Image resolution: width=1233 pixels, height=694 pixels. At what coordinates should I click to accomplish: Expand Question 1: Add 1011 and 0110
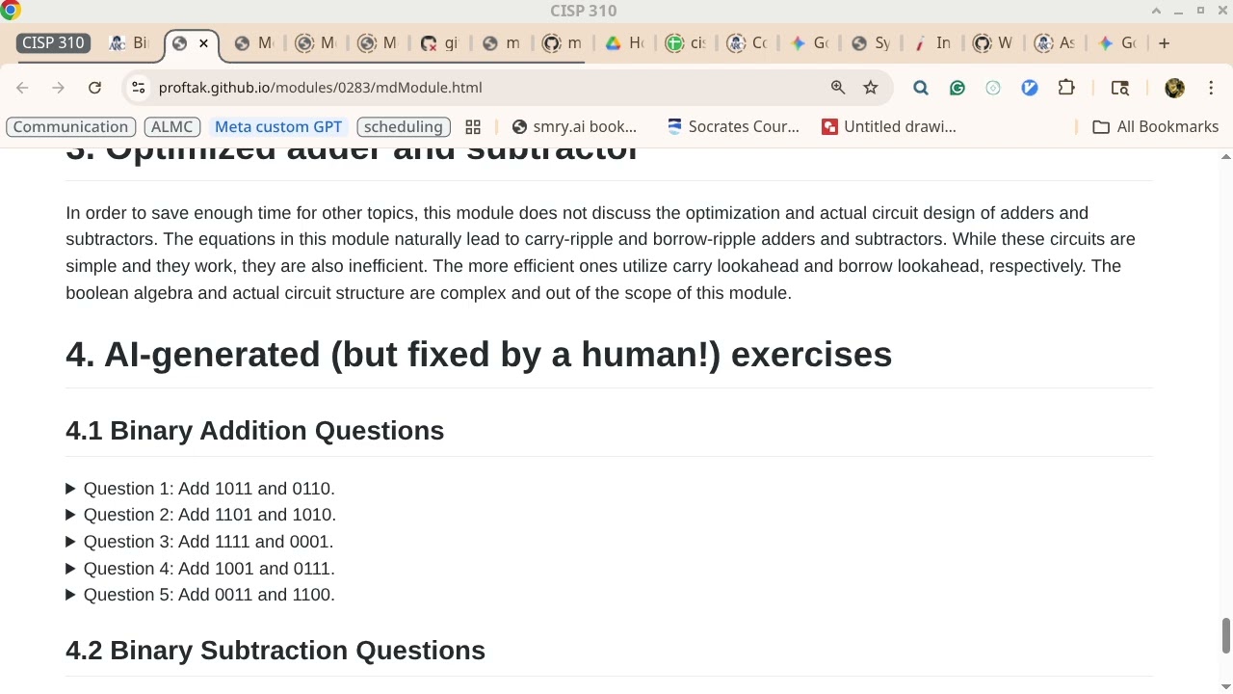coord(200,489)
